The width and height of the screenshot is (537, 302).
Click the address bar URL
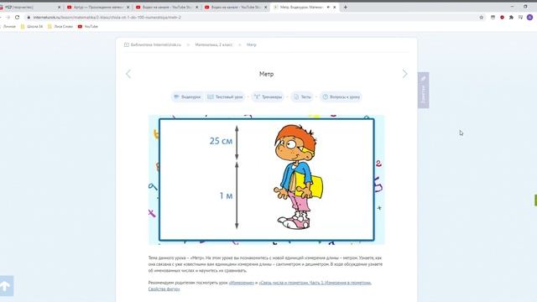click(107, 17)
